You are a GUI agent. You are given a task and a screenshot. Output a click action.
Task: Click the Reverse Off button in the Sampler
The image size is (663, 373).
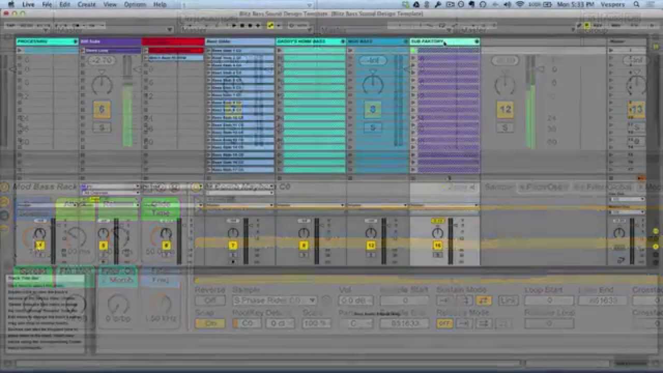(x=210, y=300)
